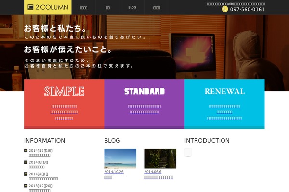Viewport: 289px width, 192px height.
Task: Click first description link under RENEWAL
Action: click(x=224, y=106)
